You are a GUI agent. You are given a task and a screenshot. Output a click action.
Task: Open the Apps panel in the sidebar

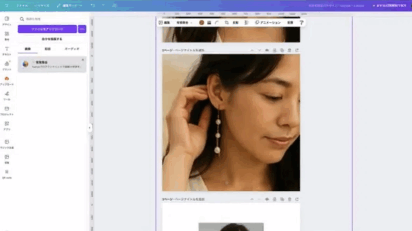click(7, 126)
